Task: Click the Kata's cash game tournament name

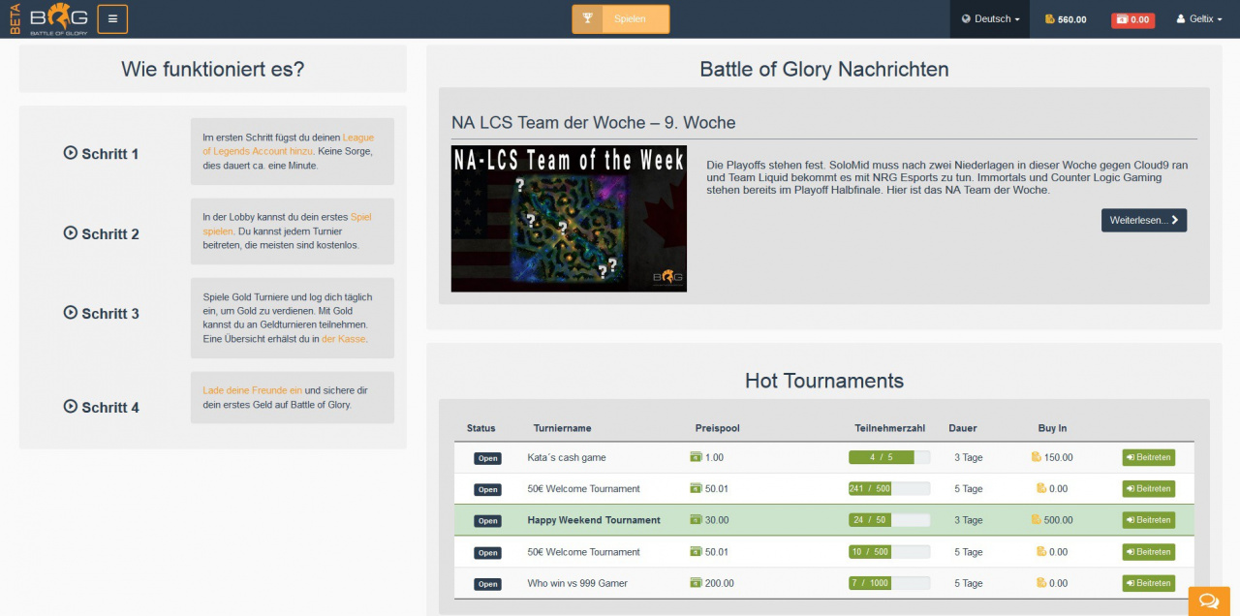Action: coord(567,457)
